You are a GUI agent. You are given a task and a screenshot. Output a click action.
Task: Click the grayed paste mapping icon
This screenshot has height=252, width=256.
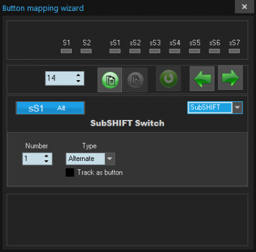(x=135, y=80)
